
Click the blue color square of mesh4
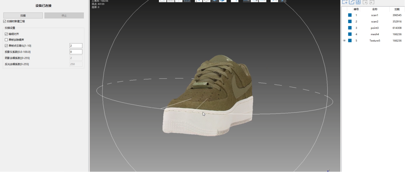coord(350,34)
